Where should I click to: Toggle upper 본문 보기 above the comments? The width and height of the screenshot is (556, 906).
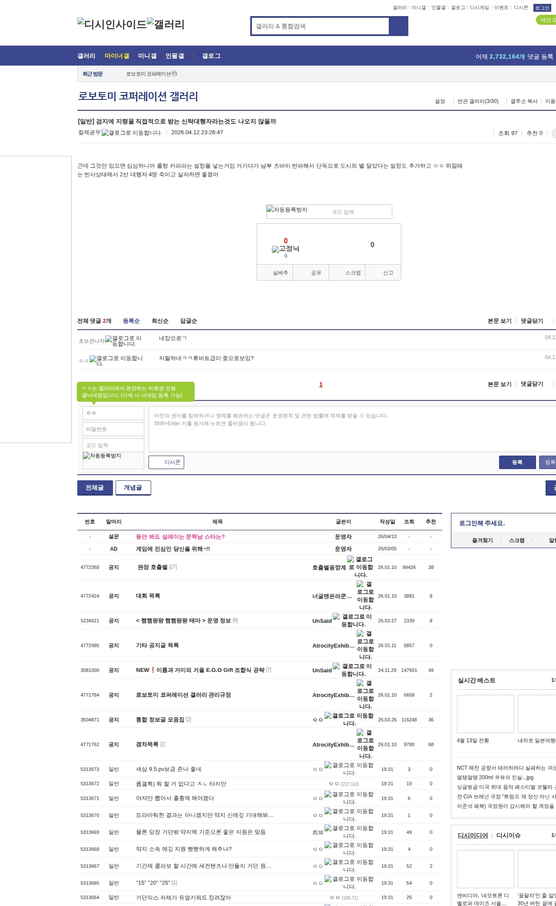click(500, 321)
